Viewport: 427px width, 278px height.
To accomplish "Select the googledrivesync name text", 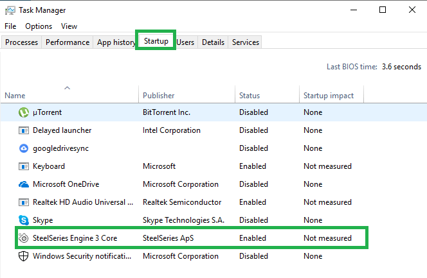I will pos(60,148).
